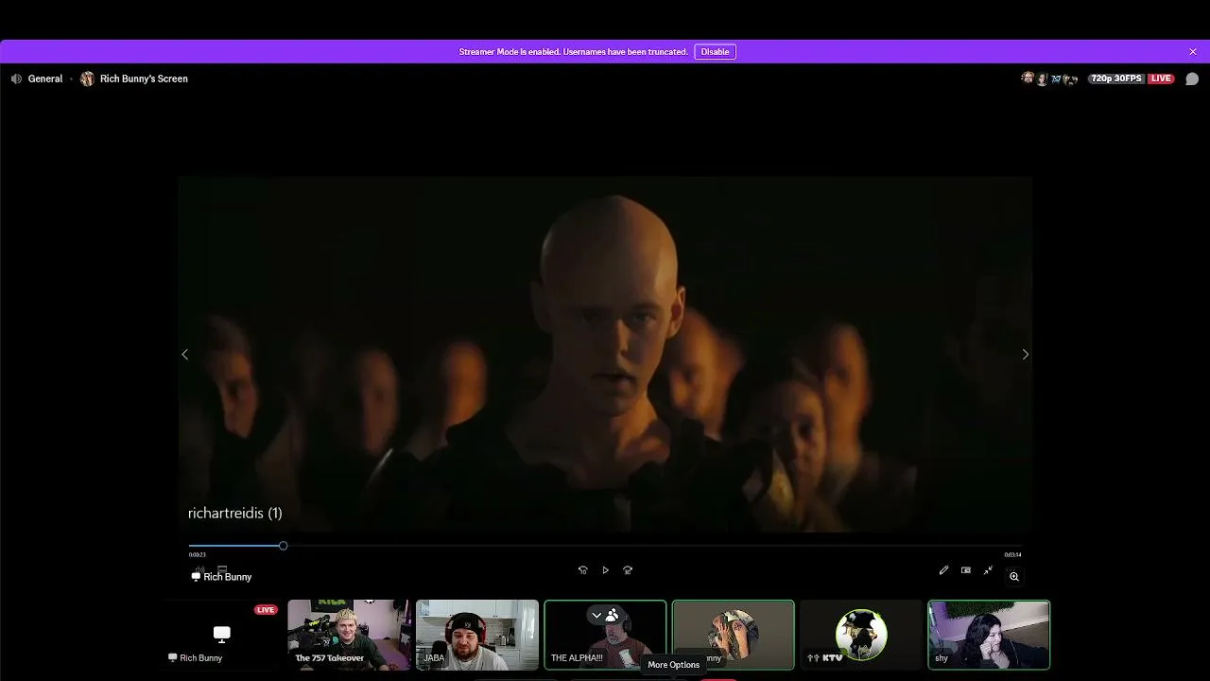
Task: Show the voice channel chat
Action: [x=1192, y=79]
